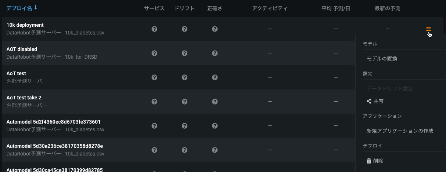Open the 10k deployment actions hamburger menu
This screenshot has width=446, height=172.
click(x=428, y=29)
